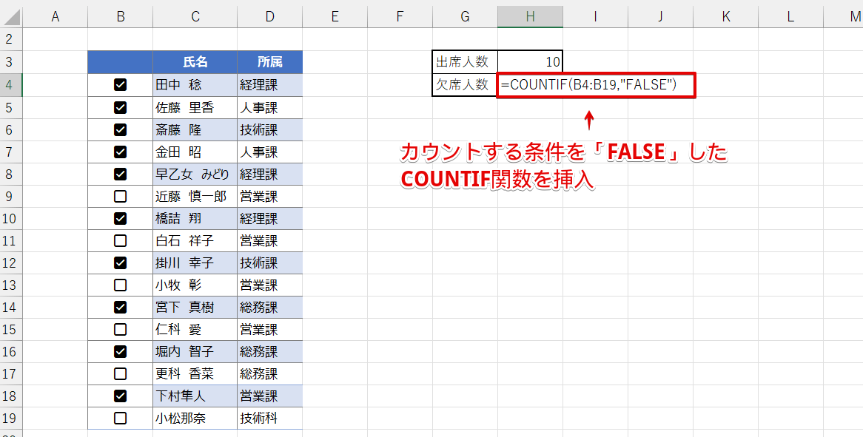Select column B header
Image resolution: width=863 pixels, height=437 pixels.
click(120, 17)
